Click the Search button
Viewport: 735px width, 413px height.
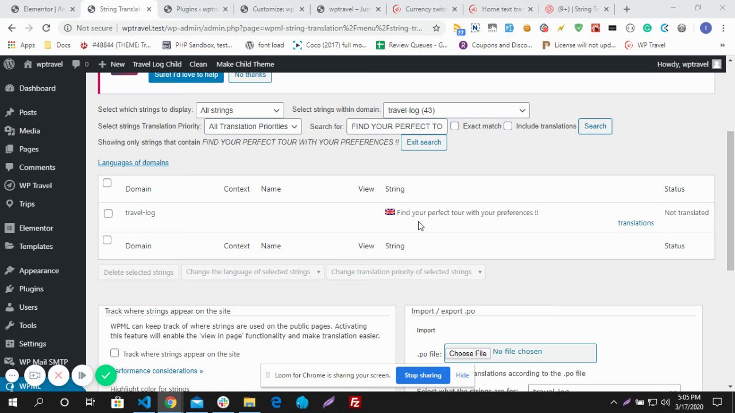click(595, 126)
